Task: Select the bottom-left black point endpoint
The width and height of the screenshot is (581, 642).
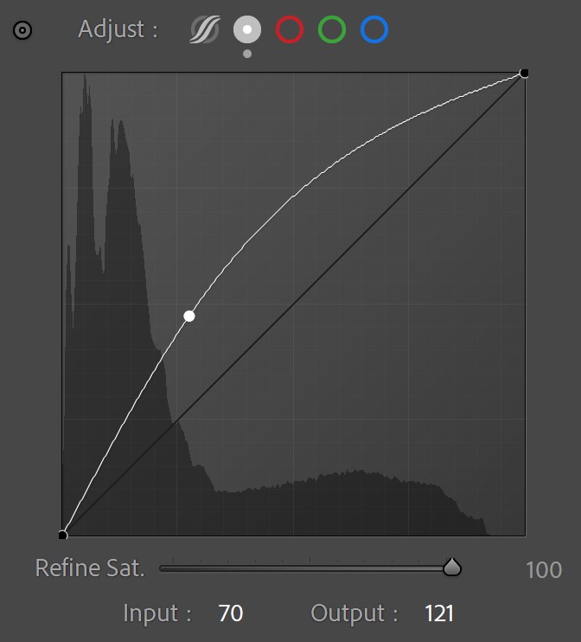Action: (62, 535)
